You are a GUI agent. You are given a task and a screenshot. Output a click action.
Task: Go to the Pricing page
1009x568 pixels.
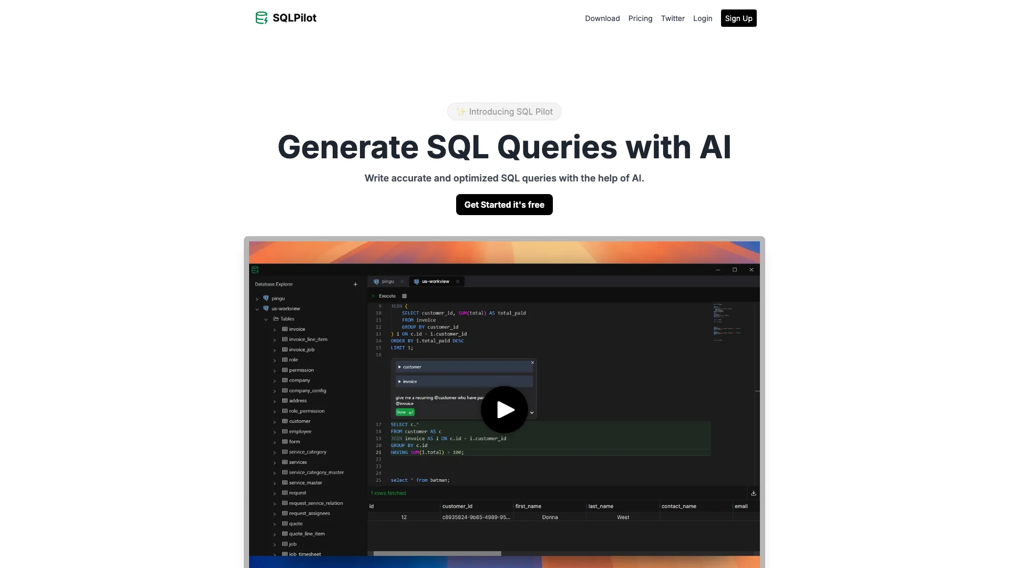tap(640, 18)
